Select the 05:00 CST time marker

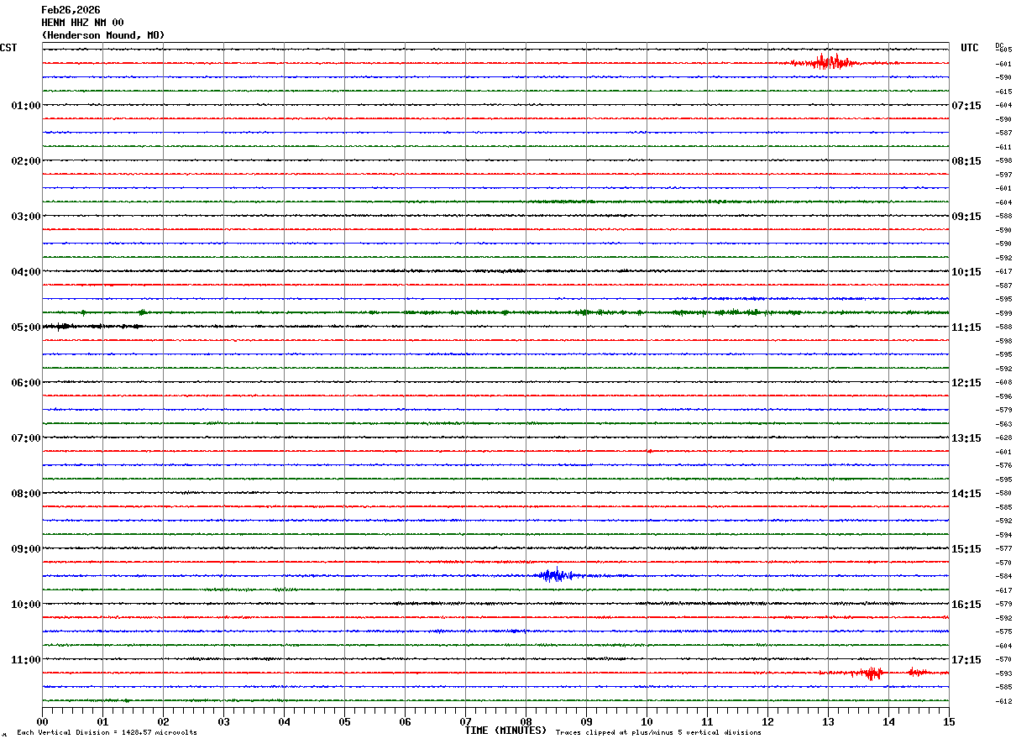click(x=25, y=327)
